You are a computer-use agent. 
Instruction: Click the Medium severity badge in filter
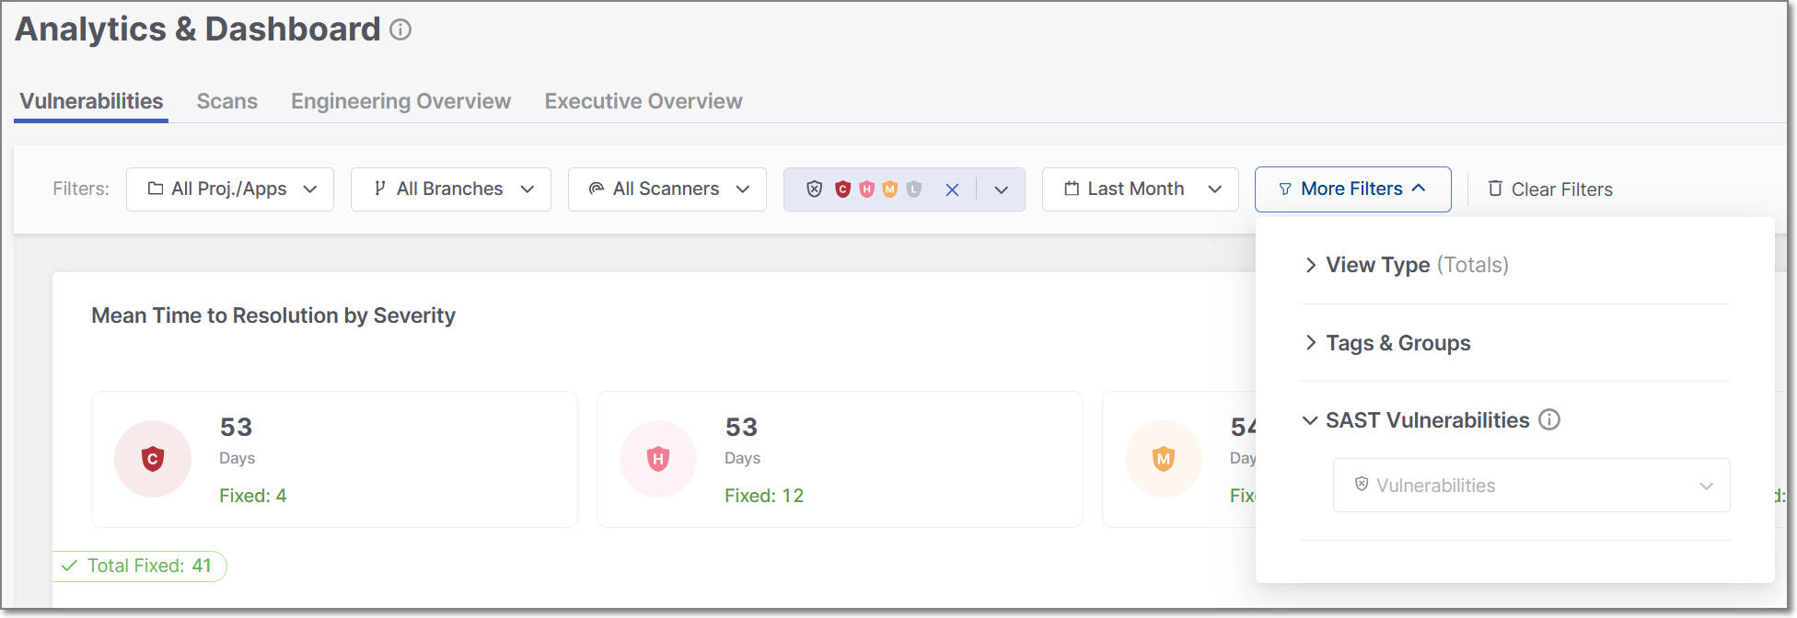[889, 189]
